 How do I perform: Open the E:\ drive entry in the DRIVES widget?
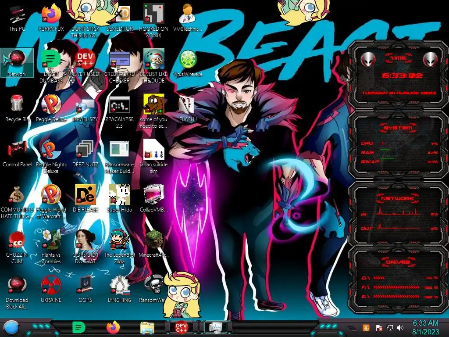400,297
